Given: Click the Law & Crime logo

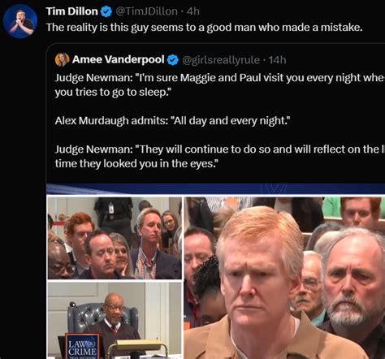Looking at the screenshot, I should click(x=82, y=346).
